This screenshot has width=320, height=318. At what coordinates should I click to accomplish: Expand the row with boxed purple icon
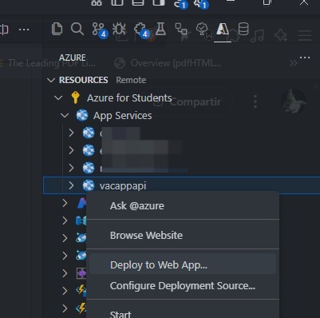pyautogui.click(x=65, y=273)
